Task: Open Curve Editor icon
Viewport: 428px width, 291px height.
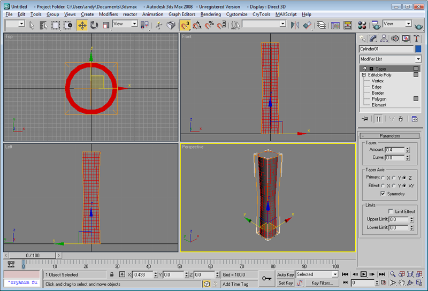Action: (x=335, y=25)
